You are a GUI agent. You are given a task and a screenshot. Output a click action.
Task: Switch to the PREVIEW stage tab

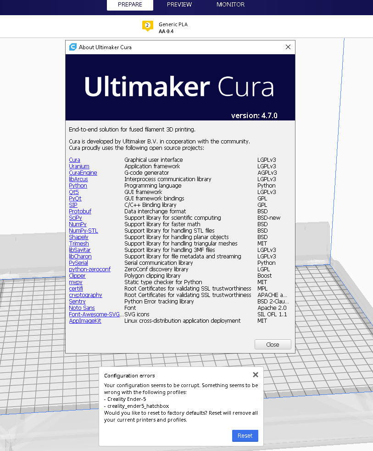click(x=179, y=5)
